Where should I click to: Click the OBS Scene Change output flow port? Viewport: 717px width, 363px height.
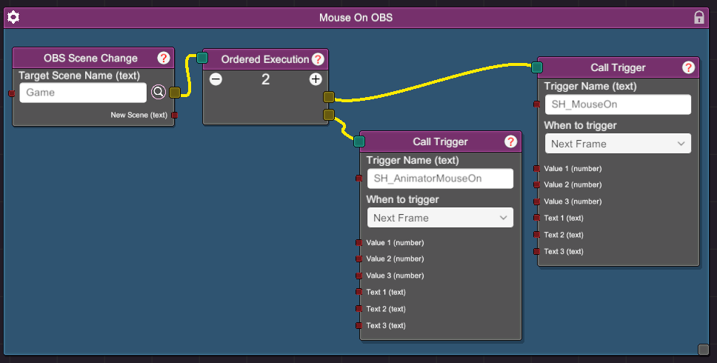(175, 93)
